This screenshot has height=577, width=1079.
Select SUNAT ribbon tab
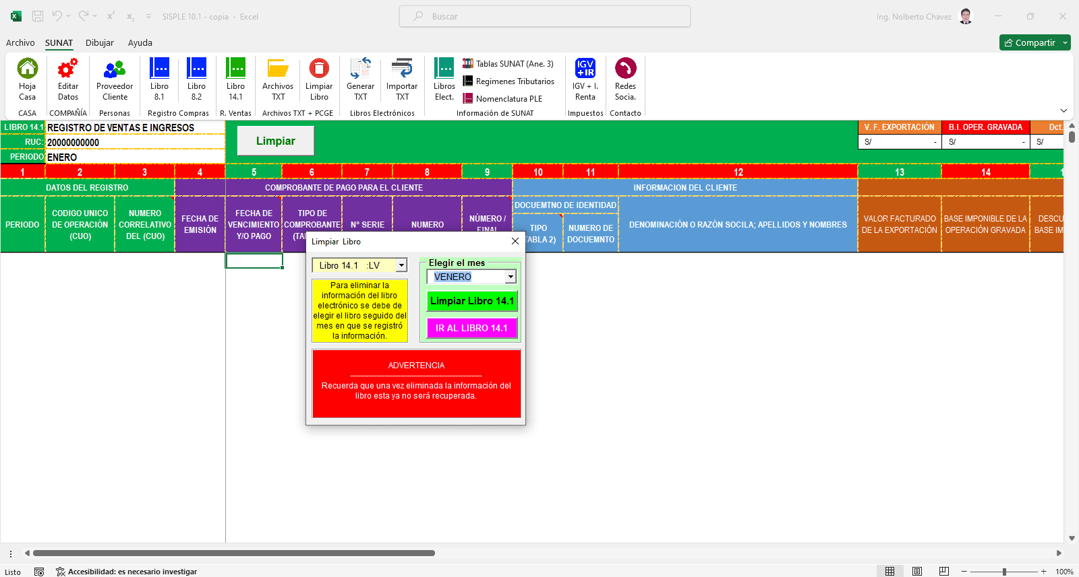tap(59, 42)
